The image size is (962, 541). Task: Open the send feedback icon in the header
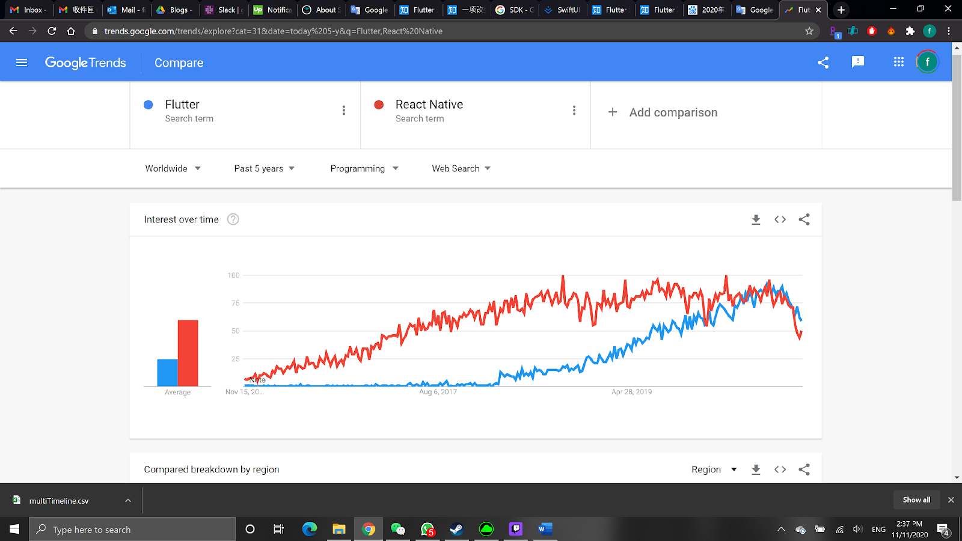tap(858, 62)
